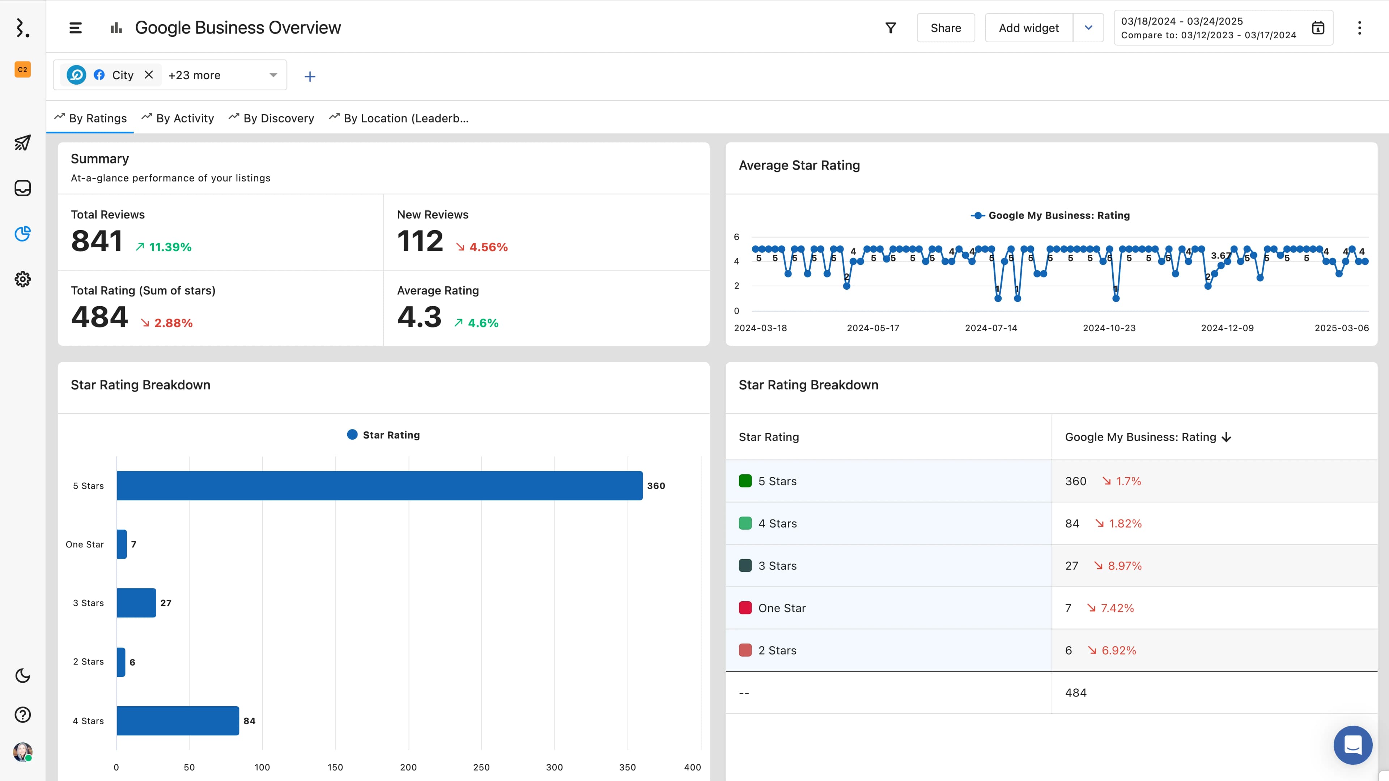Open the settings gear in the sidebar

(x=23, y=279)
